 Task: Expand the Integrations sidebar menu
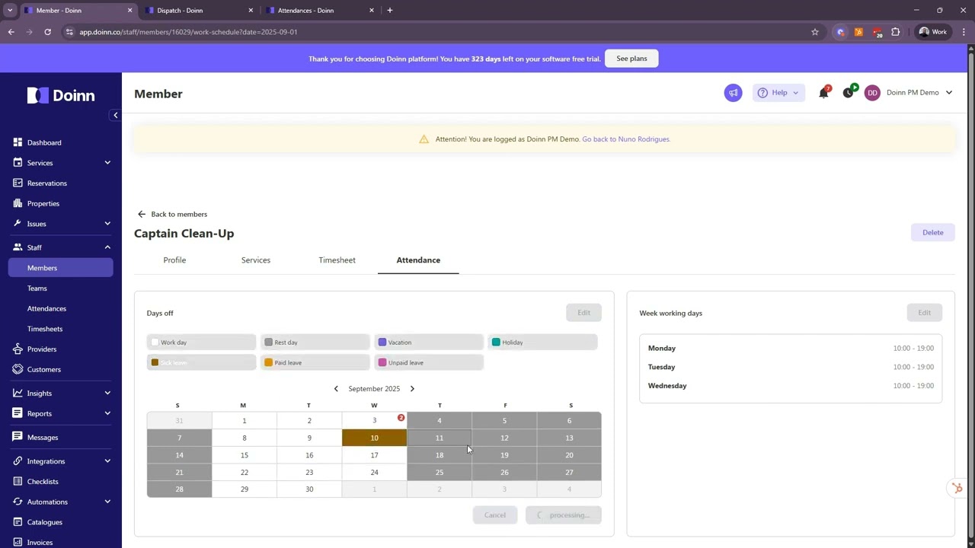click(107, 460)
